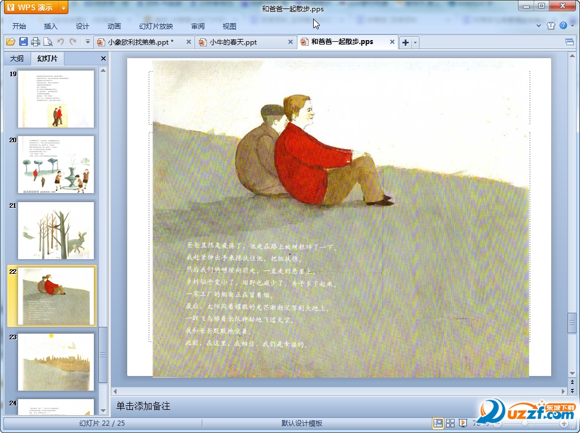Open a file with the folder icon

coord(11,42)
